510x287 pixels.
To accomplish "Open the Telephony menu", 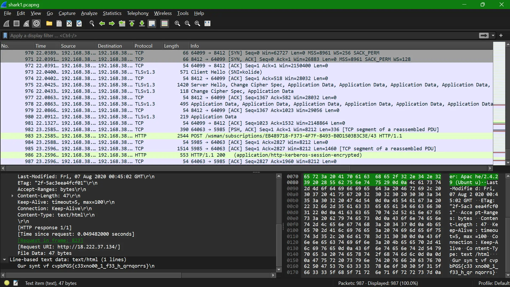I will [x=138, y=13].
